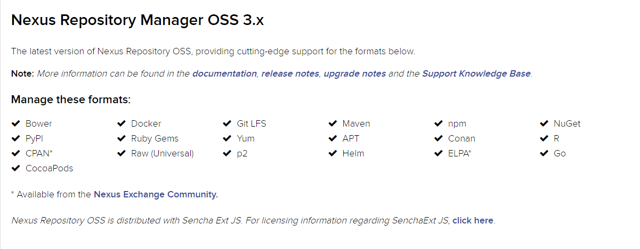Click the checkmark icon beside NuGet
The width and height of the screenshot is (640, 249).
coord(544,123)
